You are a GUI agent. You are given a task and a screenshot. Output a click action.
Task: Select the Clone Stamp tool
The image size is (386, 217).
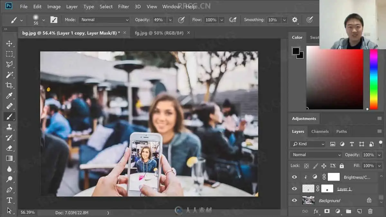tap(9, 127)
